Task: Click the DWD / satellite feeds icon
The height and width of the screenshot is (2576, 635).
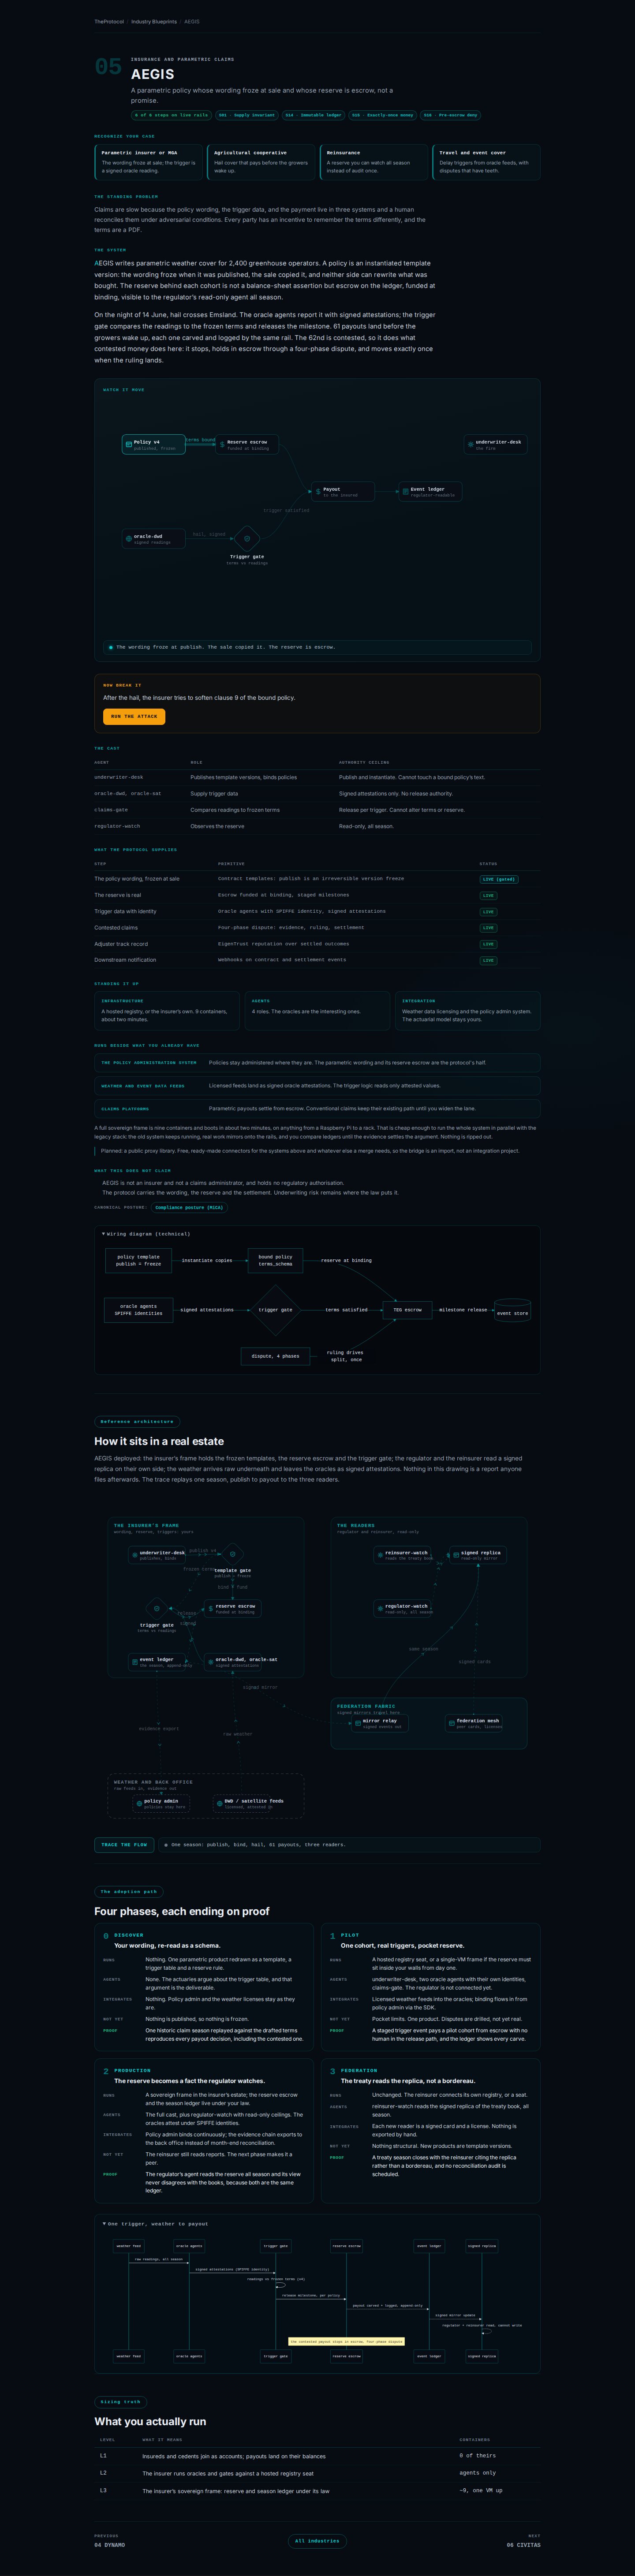Action: pos(219,1803)
